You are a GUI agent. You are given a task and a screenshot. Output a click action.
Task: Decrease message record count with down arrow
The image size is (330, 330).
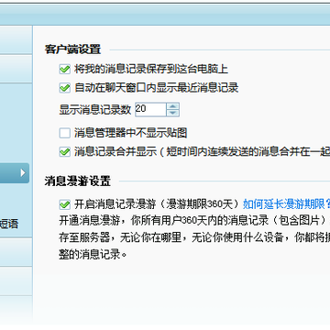(x=173, y=113)
